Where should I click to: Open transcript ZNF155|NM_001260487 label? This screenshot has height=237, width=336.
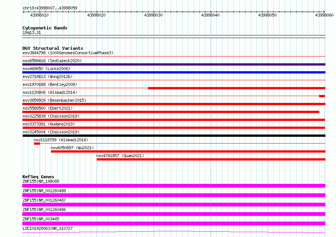[x=44, y=200]
